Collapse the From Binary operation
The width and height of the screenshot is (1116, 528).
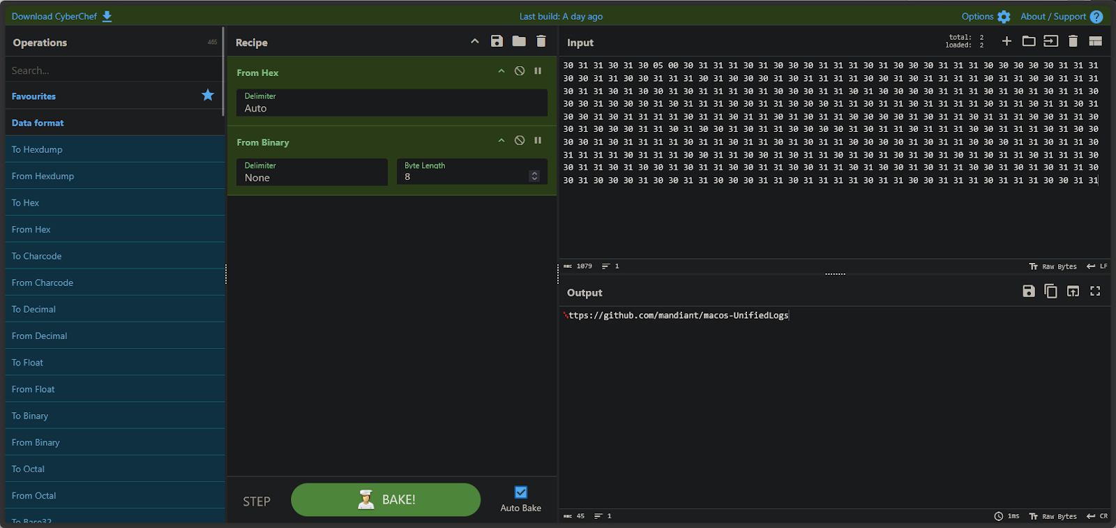point(501,141)
